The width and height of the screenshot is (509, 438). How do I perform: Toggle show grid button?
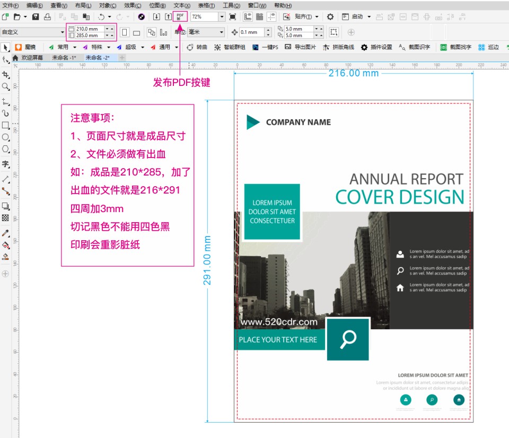(260, 16)
